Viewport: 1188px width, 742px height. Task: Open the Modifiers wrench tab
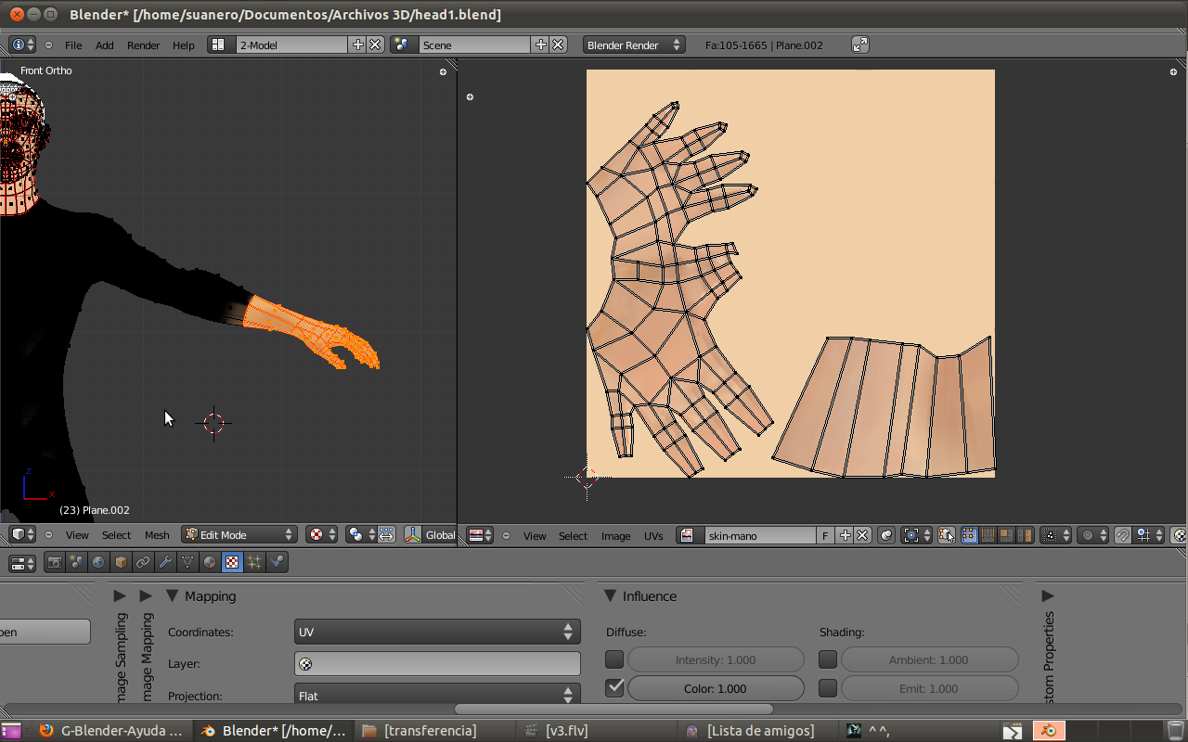pos(165,562)
